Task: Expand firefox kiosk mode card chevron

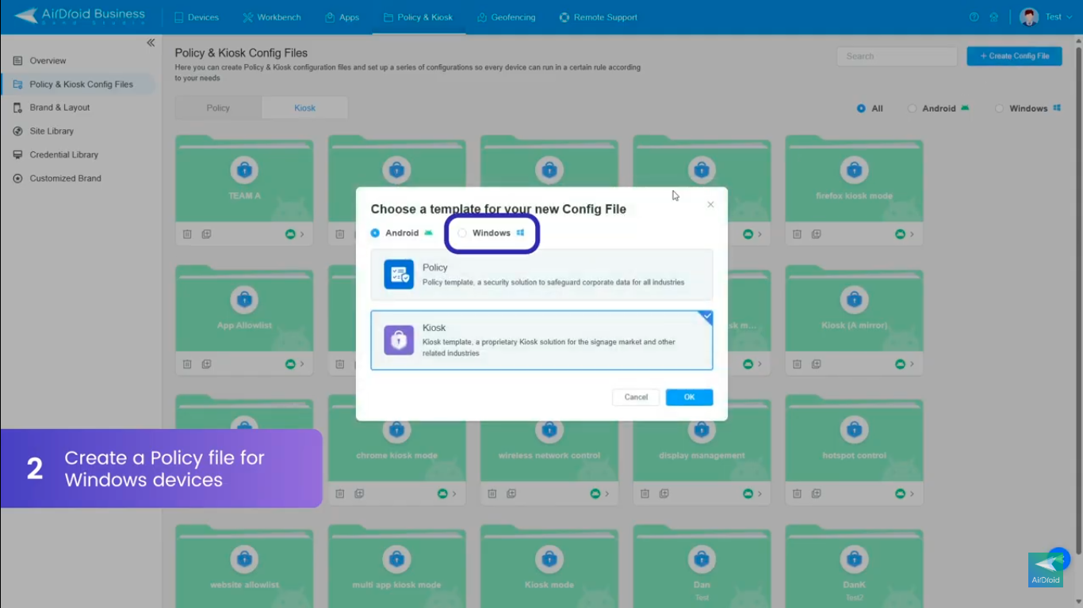Action: point(912,234)
